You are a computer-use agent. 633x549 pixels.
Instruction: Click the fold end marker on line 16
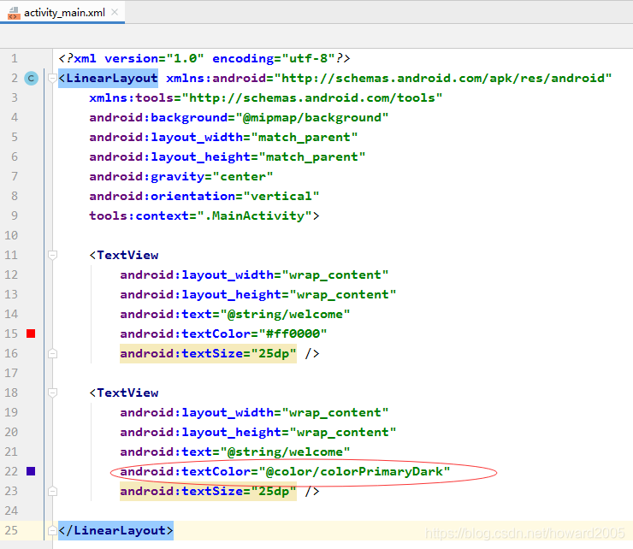pyautogui.click(x=52, y=354)
